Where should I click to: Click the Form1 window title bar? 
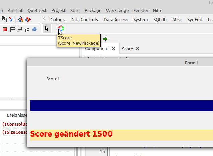[x=120, y=63]
